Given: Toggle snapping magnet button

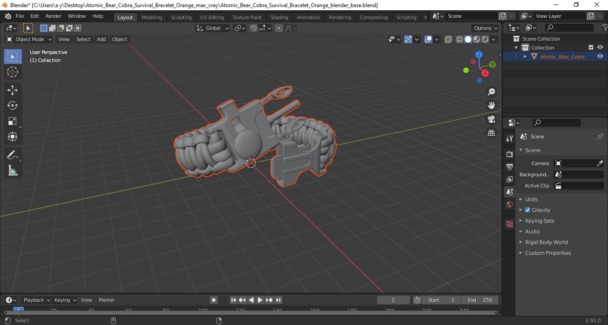Looking at the screenshot, I should [x=253, y=28].
